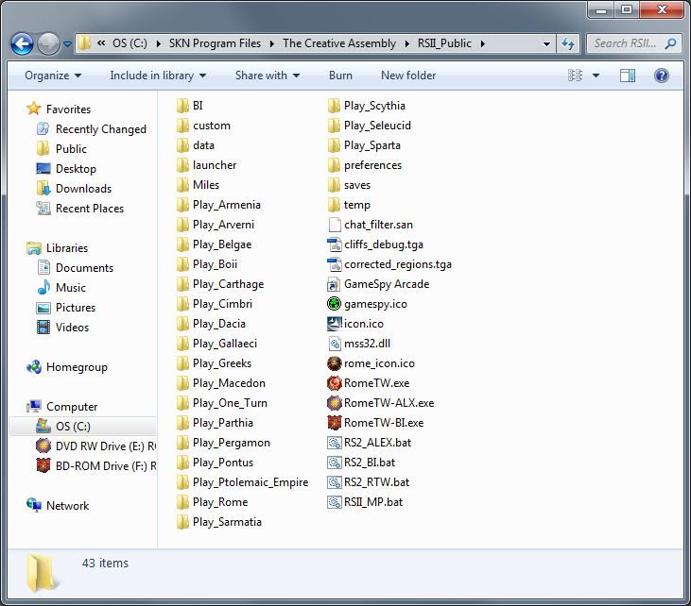
Task: Click the rome_icon.ico file icon
Action: 334,363
